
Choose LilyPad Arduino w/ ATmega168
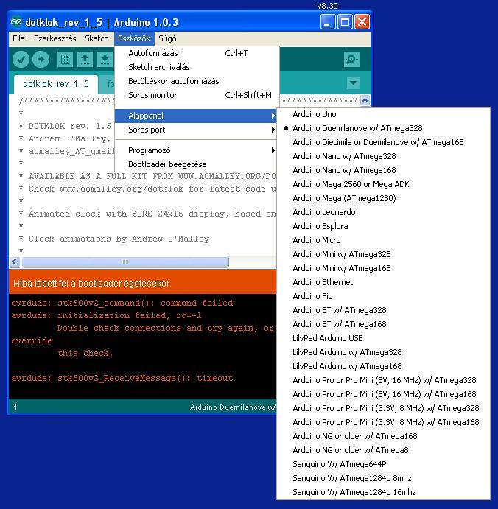click(x=383, y=366)
